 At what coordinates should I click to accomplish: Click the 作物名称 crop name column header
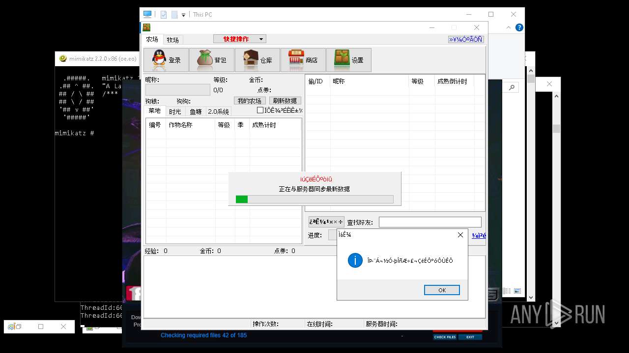click(191, 125)
